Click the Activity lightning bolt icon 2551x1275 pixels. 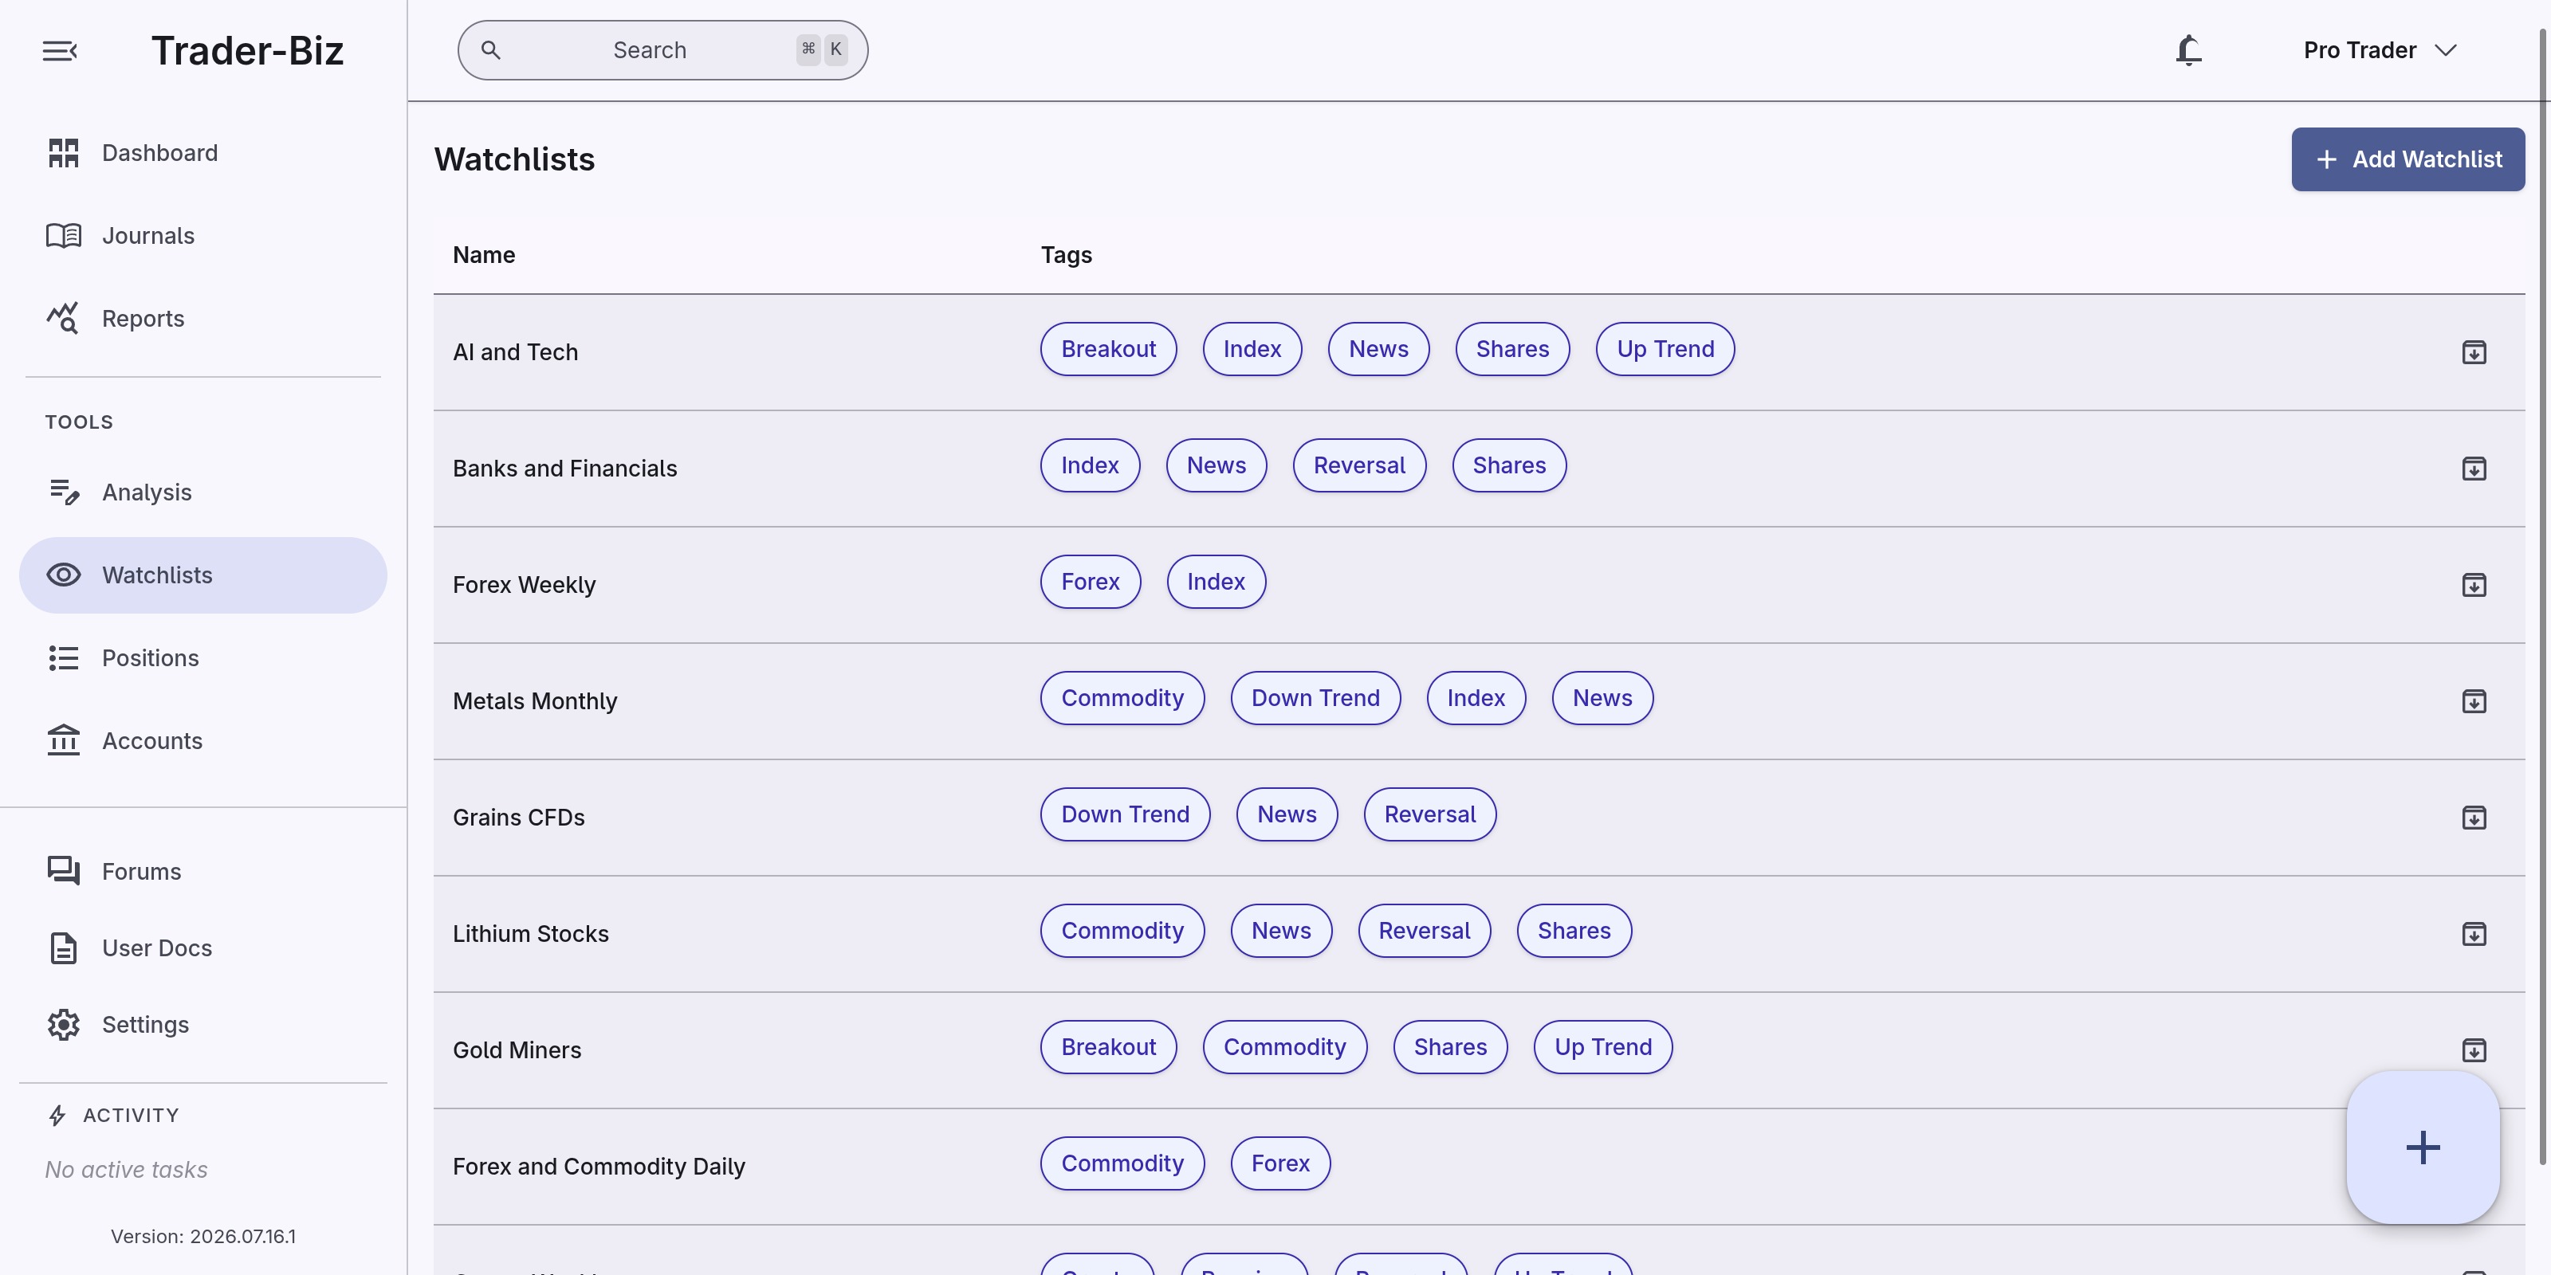tap(57, 1116)
